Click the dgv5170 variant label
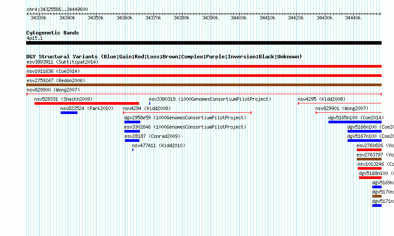Screen dimensions: 394x236 coord(383,192)
